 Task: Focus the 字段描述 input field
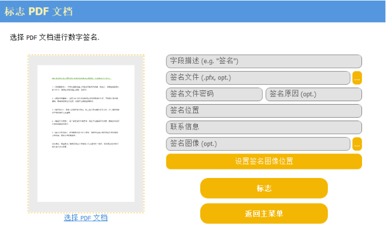tap(263, 61)
